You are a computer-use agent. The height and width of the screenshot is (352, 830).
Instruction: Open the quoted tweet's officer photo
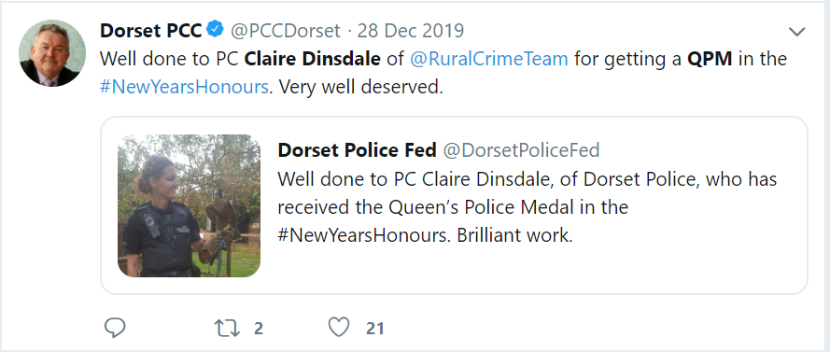click(x=189, y=205)
